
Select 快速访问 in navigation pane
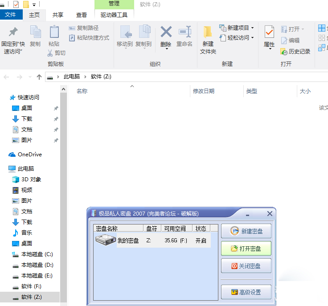(x=29, y=98)
